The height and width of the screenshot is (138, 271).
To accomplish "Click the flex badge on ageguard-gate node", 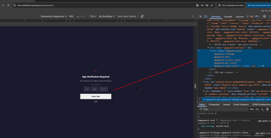I will click(x=254, y=66).
